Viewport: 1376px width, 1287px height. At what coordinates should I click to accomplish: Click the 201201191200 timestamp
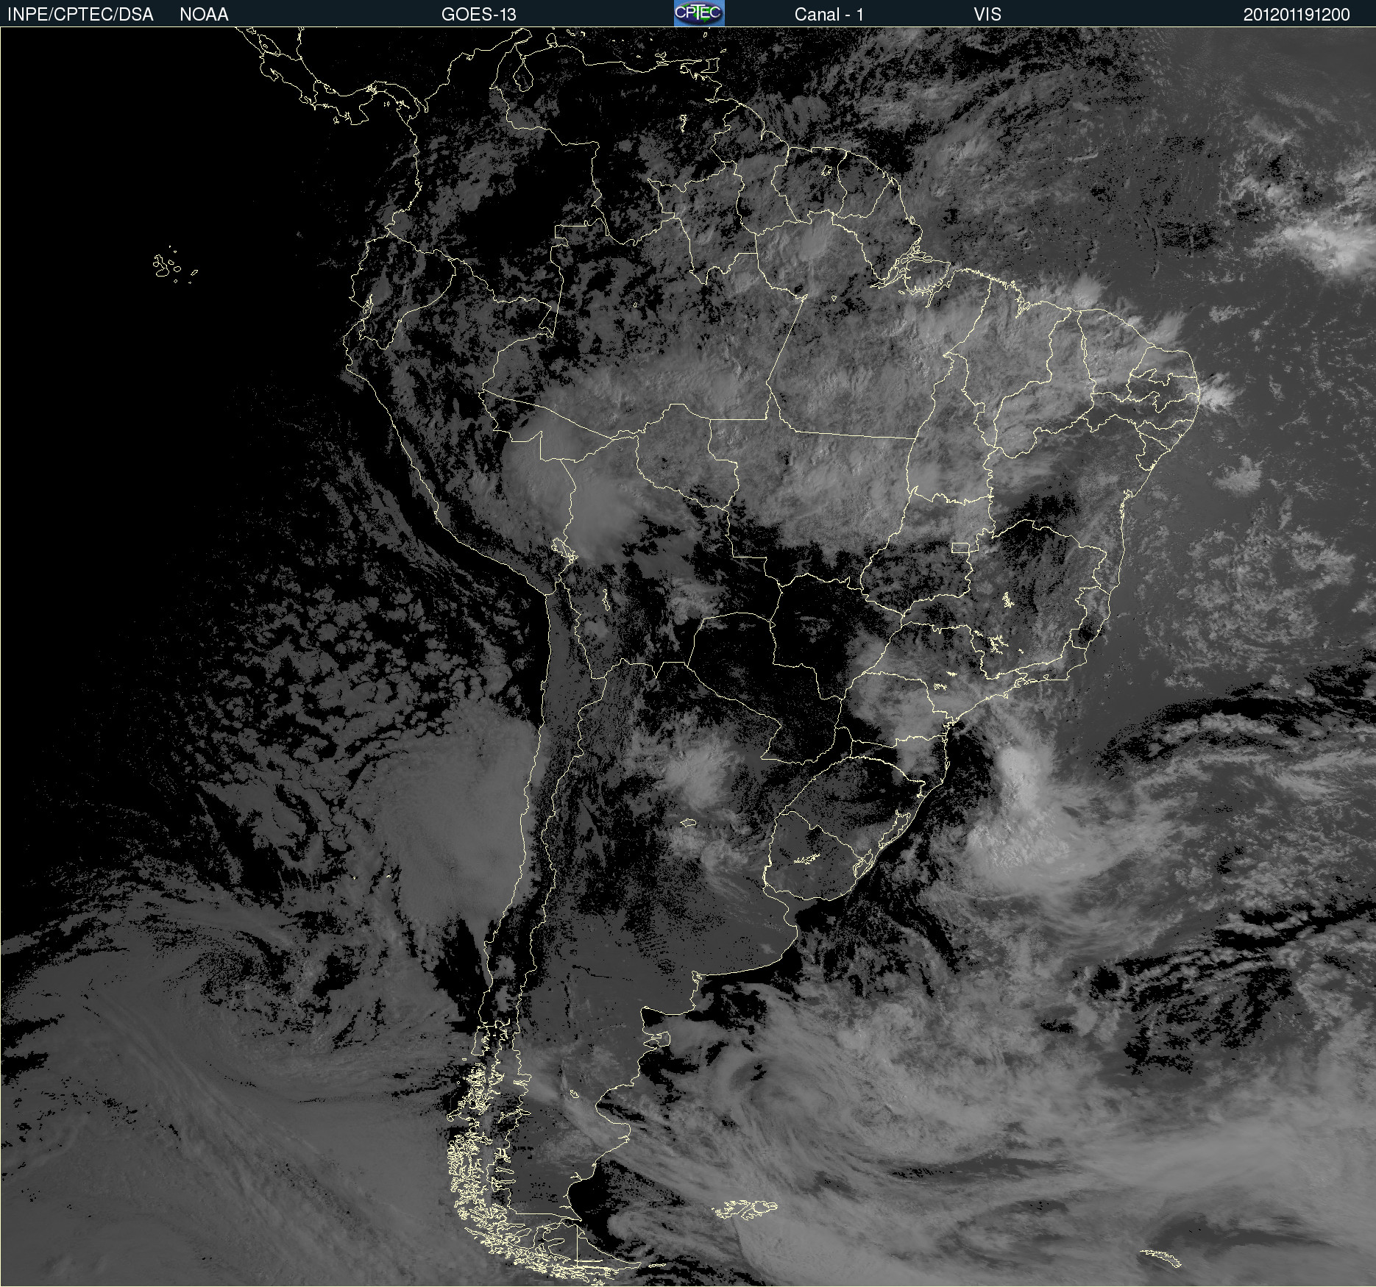[1297, 15]
